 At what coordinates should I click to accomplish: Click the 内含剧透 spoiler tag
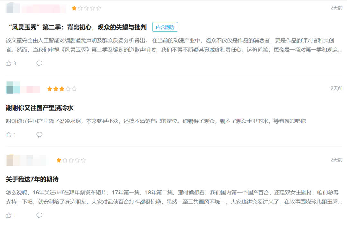click(x=165, y=27)
